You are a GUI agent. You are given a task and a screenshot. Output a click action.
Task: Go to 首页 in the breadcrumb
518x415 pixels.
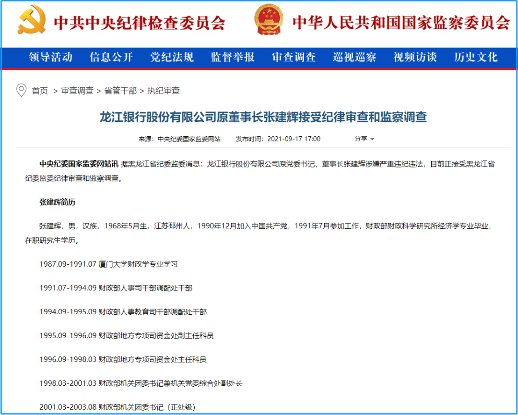click(40, 91)
